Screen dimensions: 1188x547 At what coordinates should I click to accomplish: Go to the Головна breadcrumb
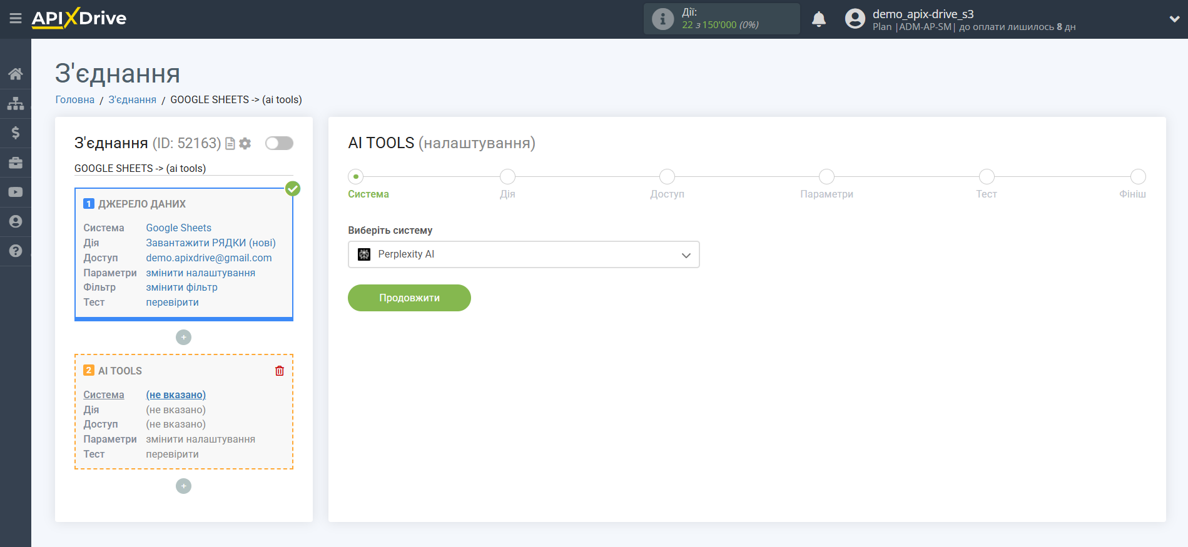[x=75, y=99]
